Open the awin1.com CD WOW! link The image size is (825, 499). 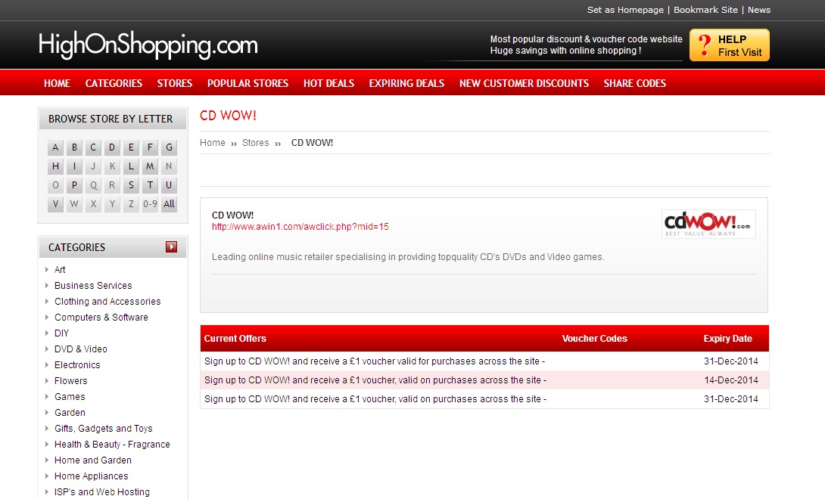pos(300,227)
